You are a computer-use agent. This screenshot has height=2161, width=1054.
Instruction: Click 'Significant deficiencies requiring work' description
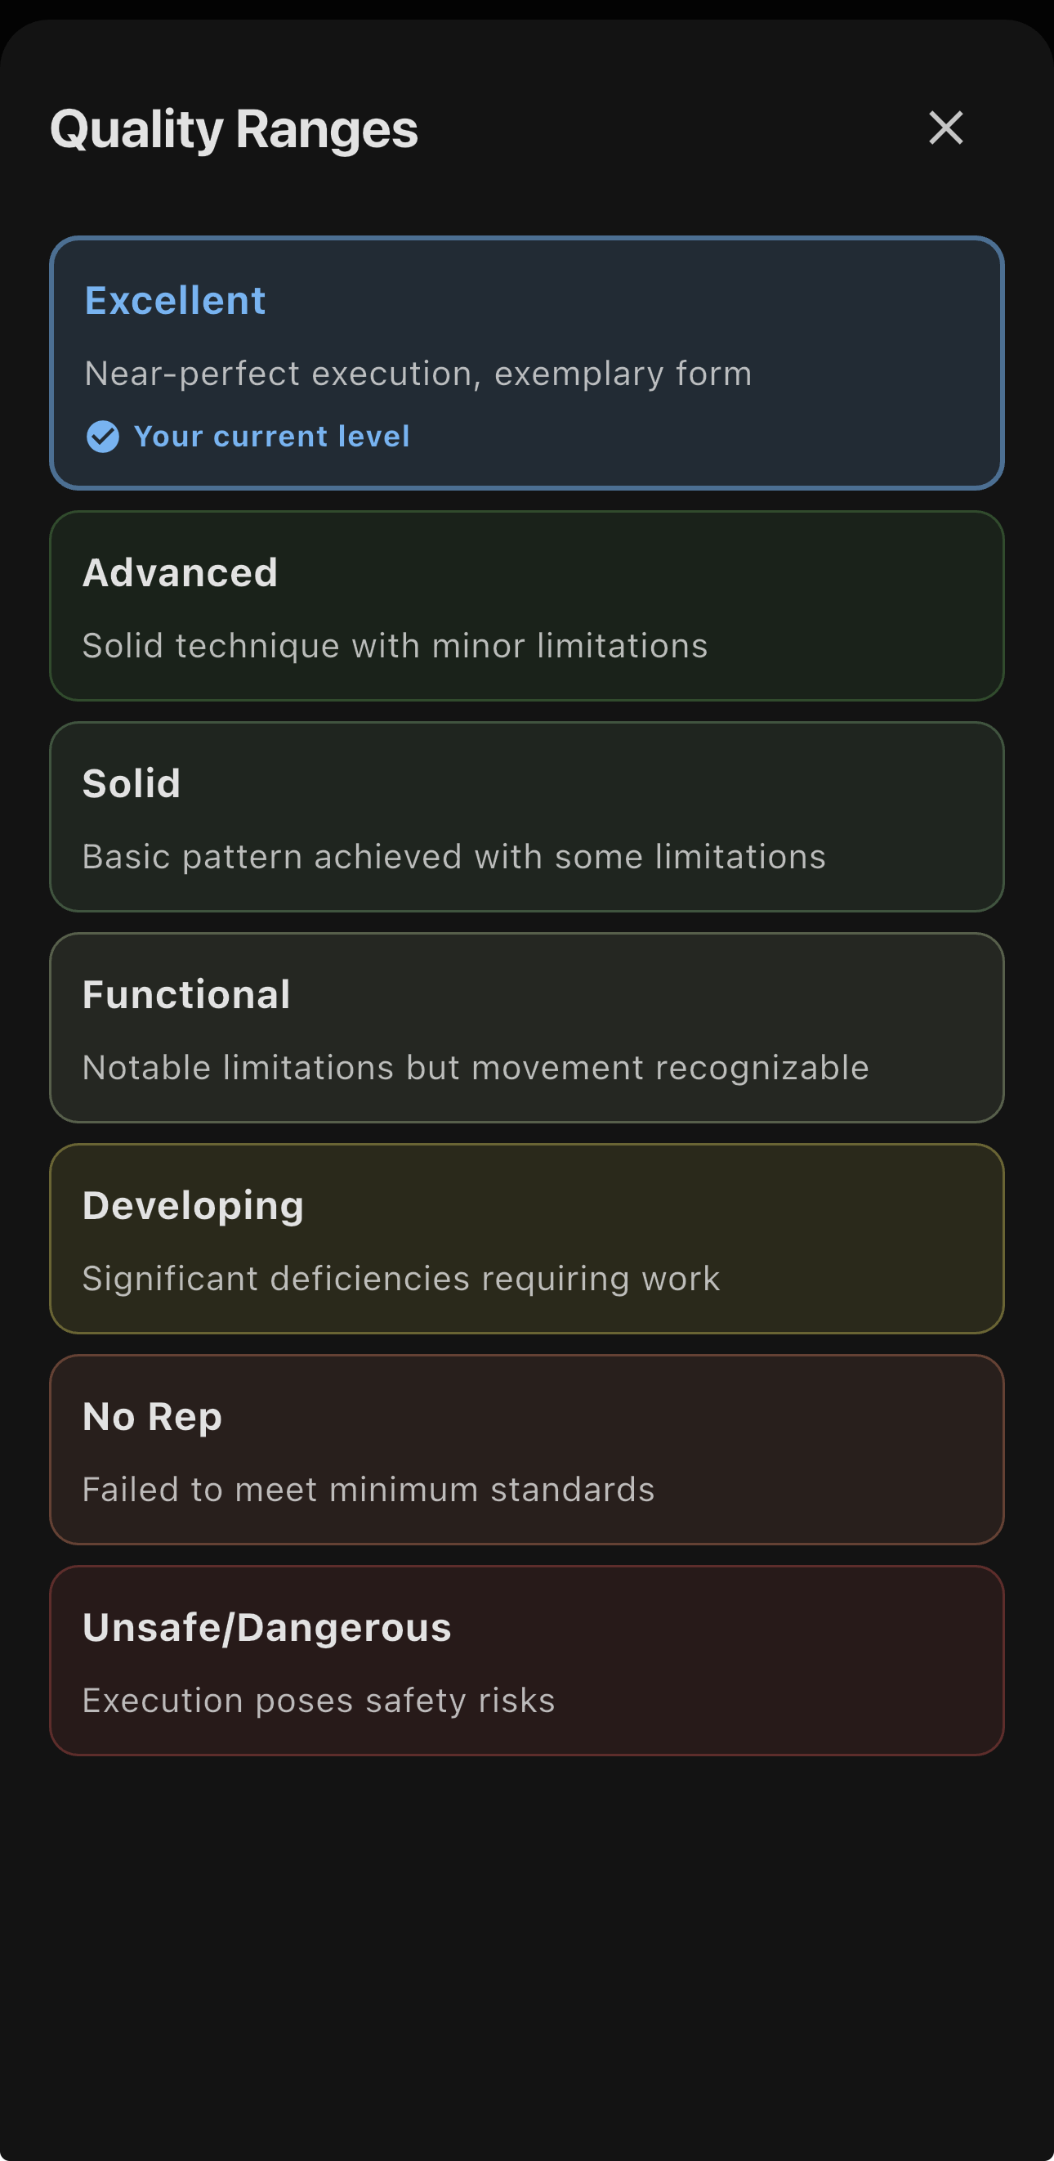tap(401, 1279)
